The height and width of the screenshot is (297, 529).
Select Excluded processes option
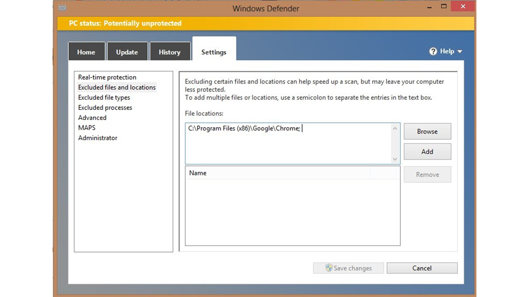point(105,108)
